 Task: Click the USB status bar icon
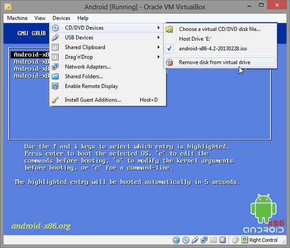coord(195,240)
